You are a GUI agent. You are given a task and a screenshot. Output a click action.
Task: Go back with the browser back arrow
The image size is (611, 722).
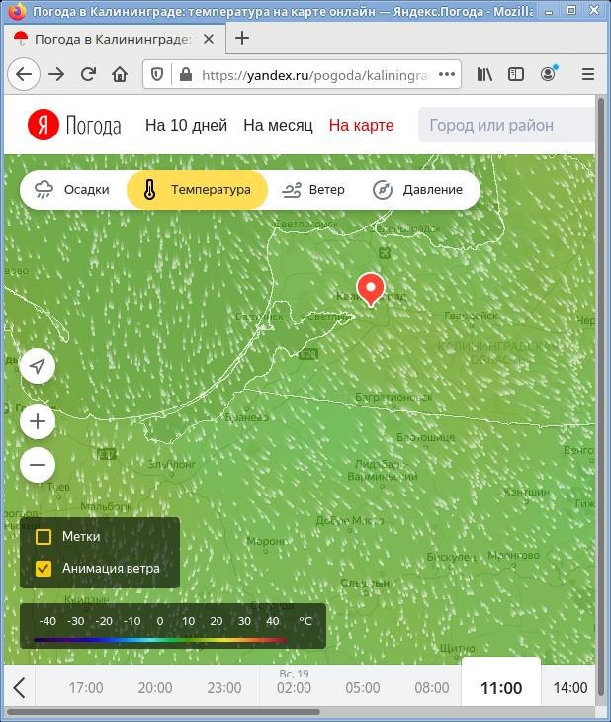pos(24,74)
